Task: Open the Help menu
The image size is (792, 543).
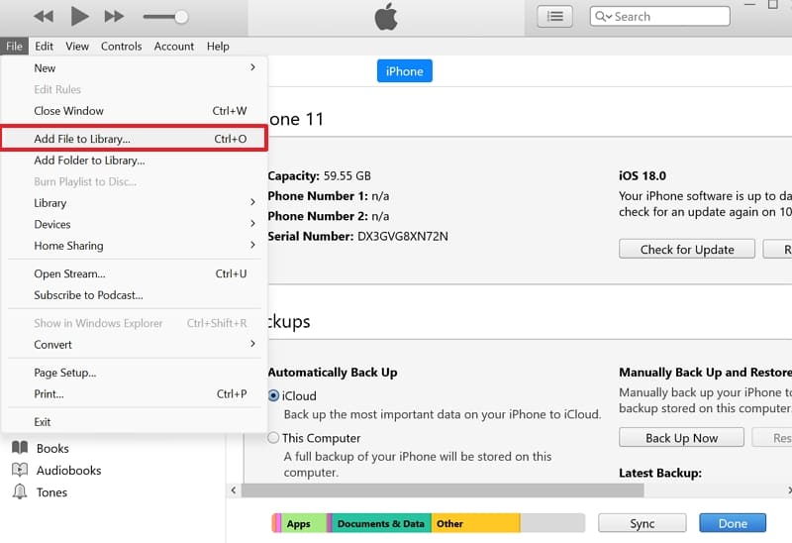Action: coord(218,46)
